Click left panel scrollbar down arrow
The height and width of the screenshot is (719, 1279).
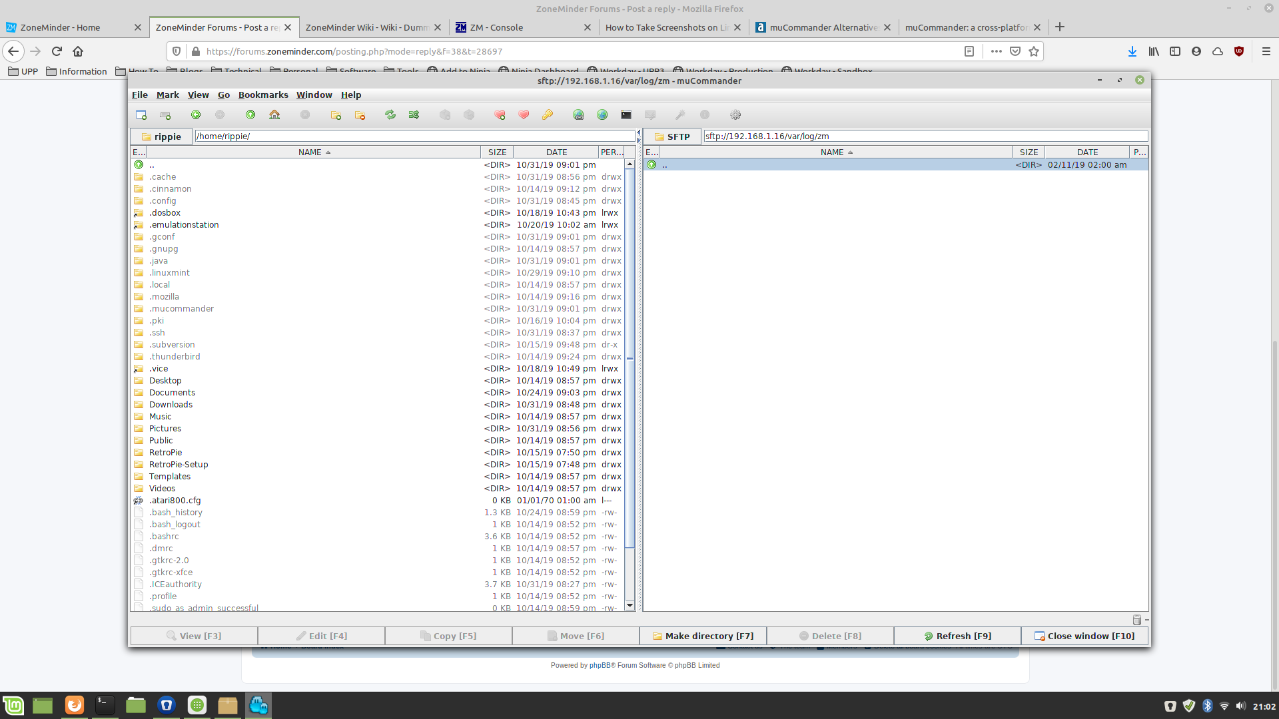click(x=630, y=606)
